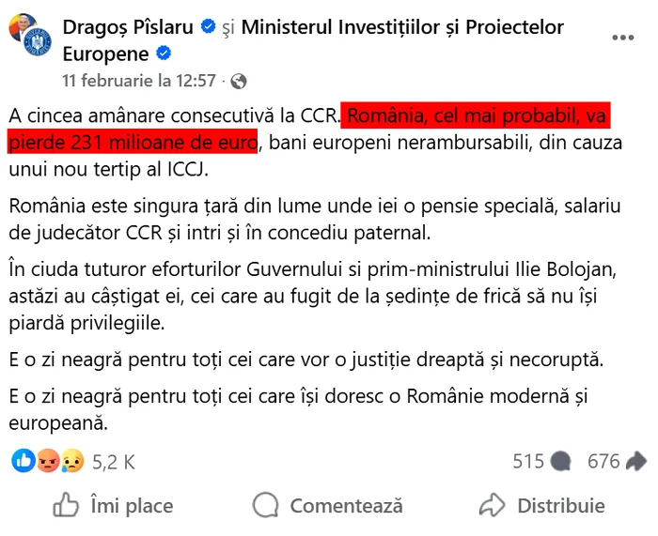The height and width of the screenshot is (536, 658).
Task: Click verified badge after "Europene"
Action: (x=164, y=54)
